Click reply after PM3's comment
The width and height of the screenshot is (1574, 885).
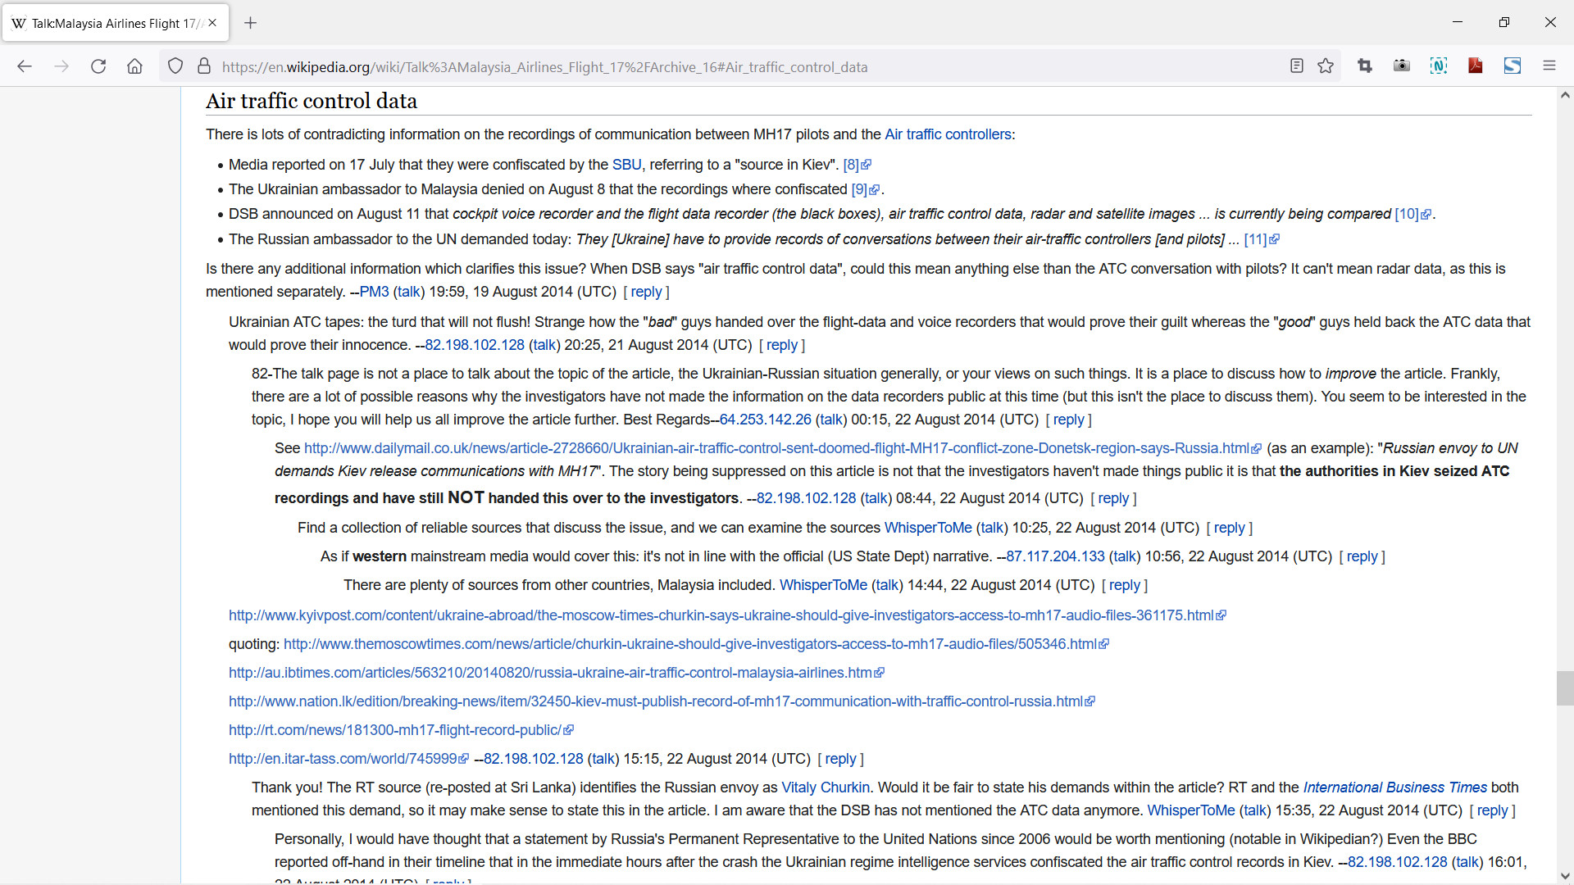(646, 292)
